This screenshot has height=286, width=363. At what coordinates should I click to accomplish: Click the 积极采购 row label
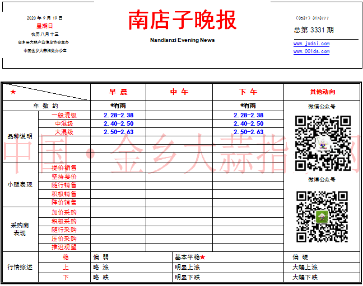tap(64, 221)
